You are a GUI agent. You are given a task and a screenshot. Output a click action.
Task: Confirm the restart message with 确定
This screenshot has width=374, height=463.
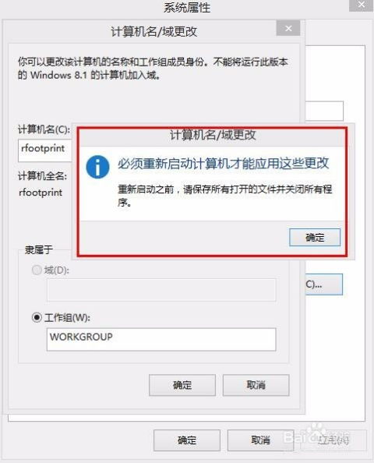[x=315, y=237]
